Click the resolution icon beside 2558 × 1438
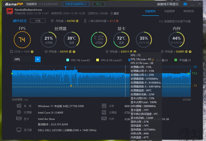The image size is (206, 141). point(12,52)
